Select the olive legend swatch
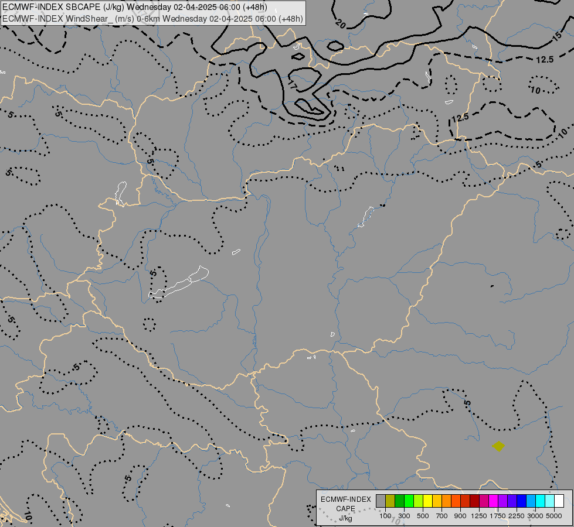574x527 pixels. tap(390, 501)
